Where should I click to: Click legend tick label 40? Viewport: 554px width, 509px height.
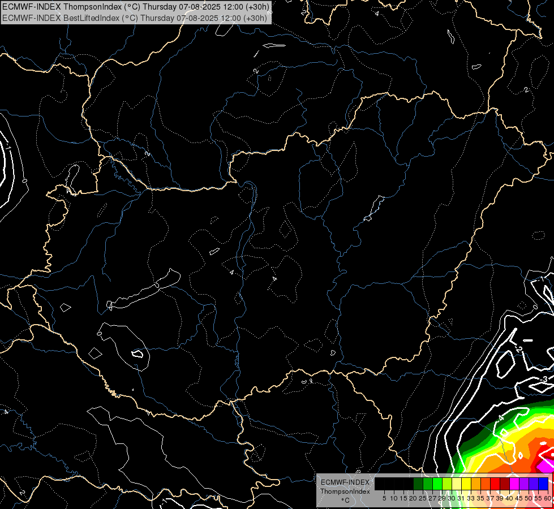(x=509, y=498)
